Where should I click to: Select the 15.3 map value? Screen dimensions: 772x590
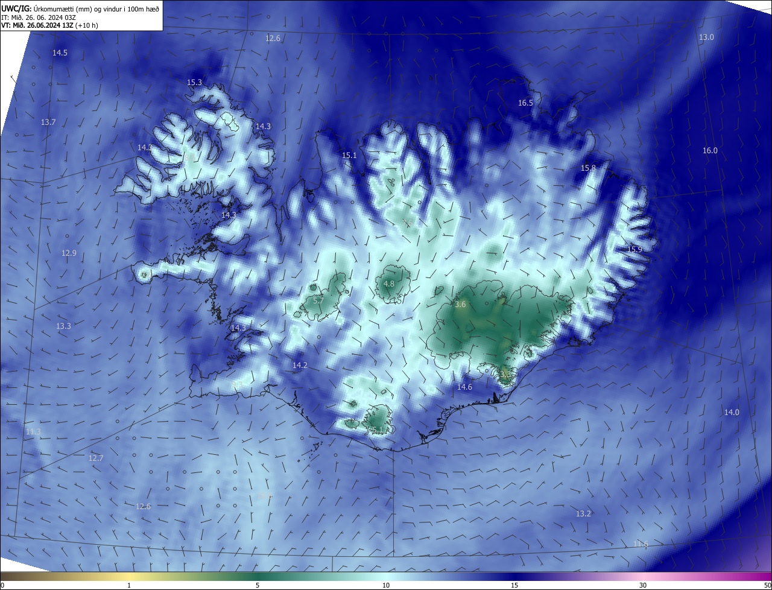[x=194, y=83]
